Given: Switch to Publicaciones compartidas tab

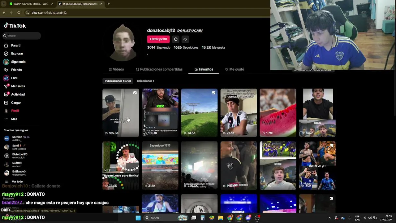Looking at the screenshot, I should [x=159, y=69].
